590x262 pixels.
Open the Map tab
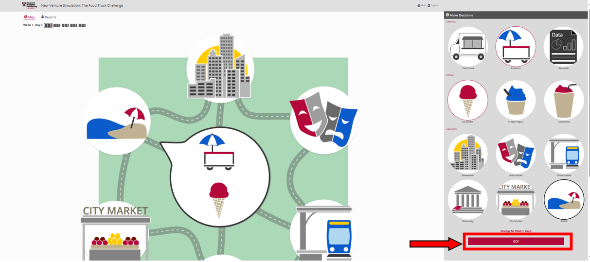tap(29, 17)
